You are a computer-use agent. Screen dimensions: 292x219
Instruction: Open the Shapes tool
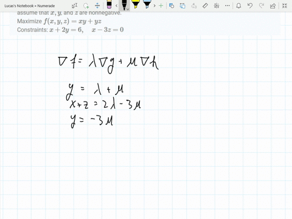pos(172,5)
